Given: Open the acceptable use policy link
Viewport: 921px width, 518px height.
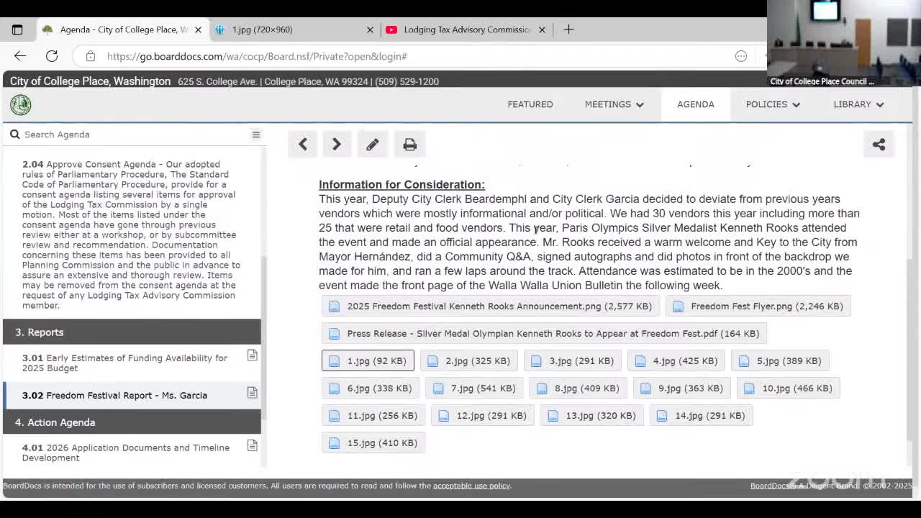Looking at the screenshot, I should [471, 486].
